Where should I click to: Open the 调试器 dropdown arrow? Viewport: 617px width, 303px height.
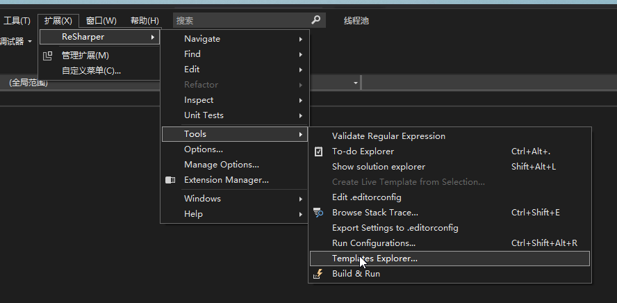(x=30, y=42)
